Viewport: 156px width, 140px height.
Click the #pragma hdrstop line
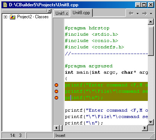tap(87, 28)
